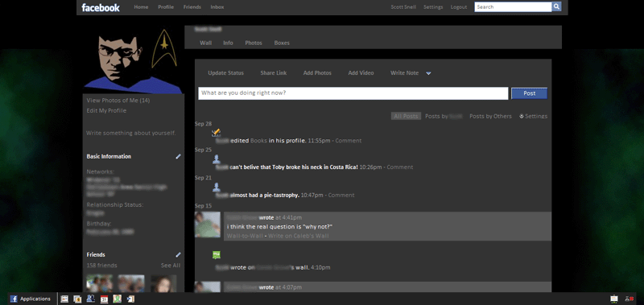644x305 pixels.
Task: Open the posted items icon in bottom bar
Action: pyautogui.click(x=130, y=299)
